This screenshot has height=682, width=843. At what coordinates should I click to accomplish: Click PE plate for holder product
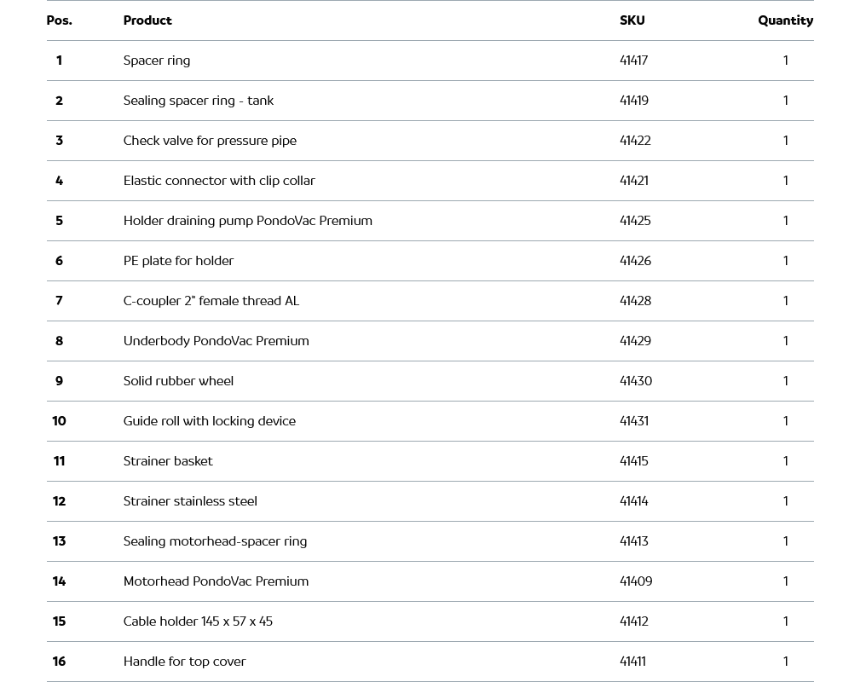(x=178, y=261)
